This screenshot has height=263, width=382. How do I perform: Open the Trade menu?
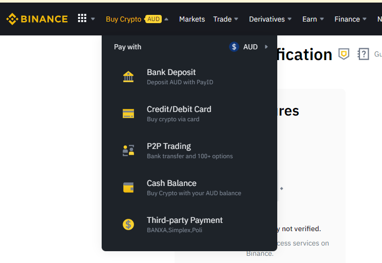coord(222,19)
